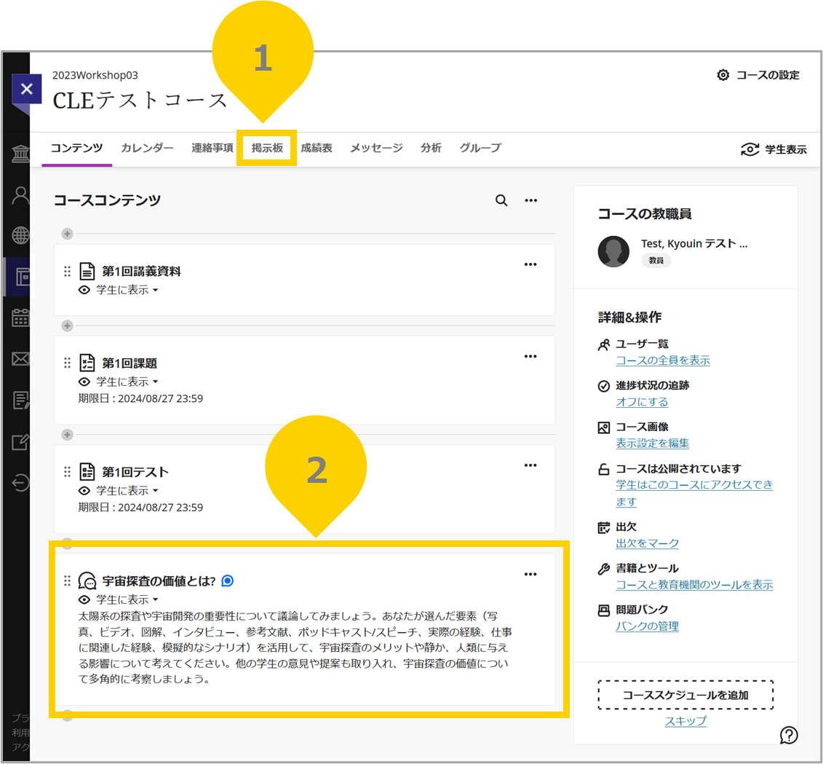Expand 学生に表示 visibility dropdown for 宇宙探査の価値とは?
823x764 pixels.
point(127,599)
